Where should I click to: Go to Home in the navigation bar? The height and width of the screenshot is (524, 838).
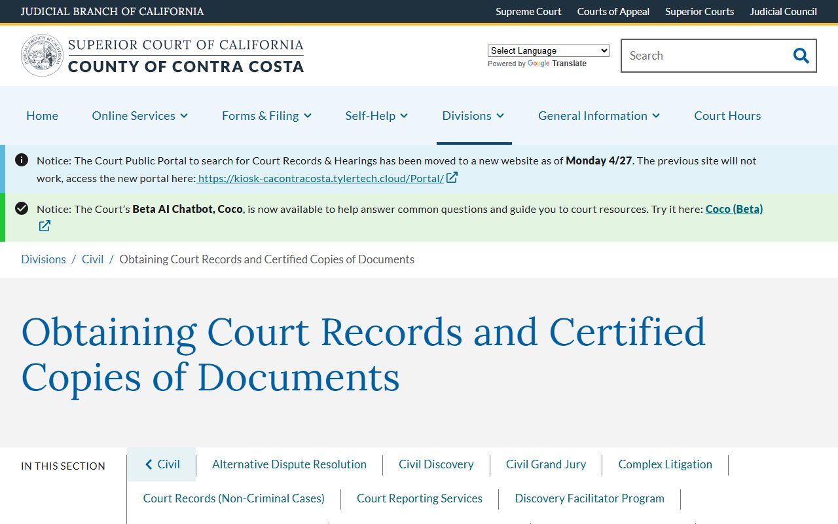coord(42,115)
